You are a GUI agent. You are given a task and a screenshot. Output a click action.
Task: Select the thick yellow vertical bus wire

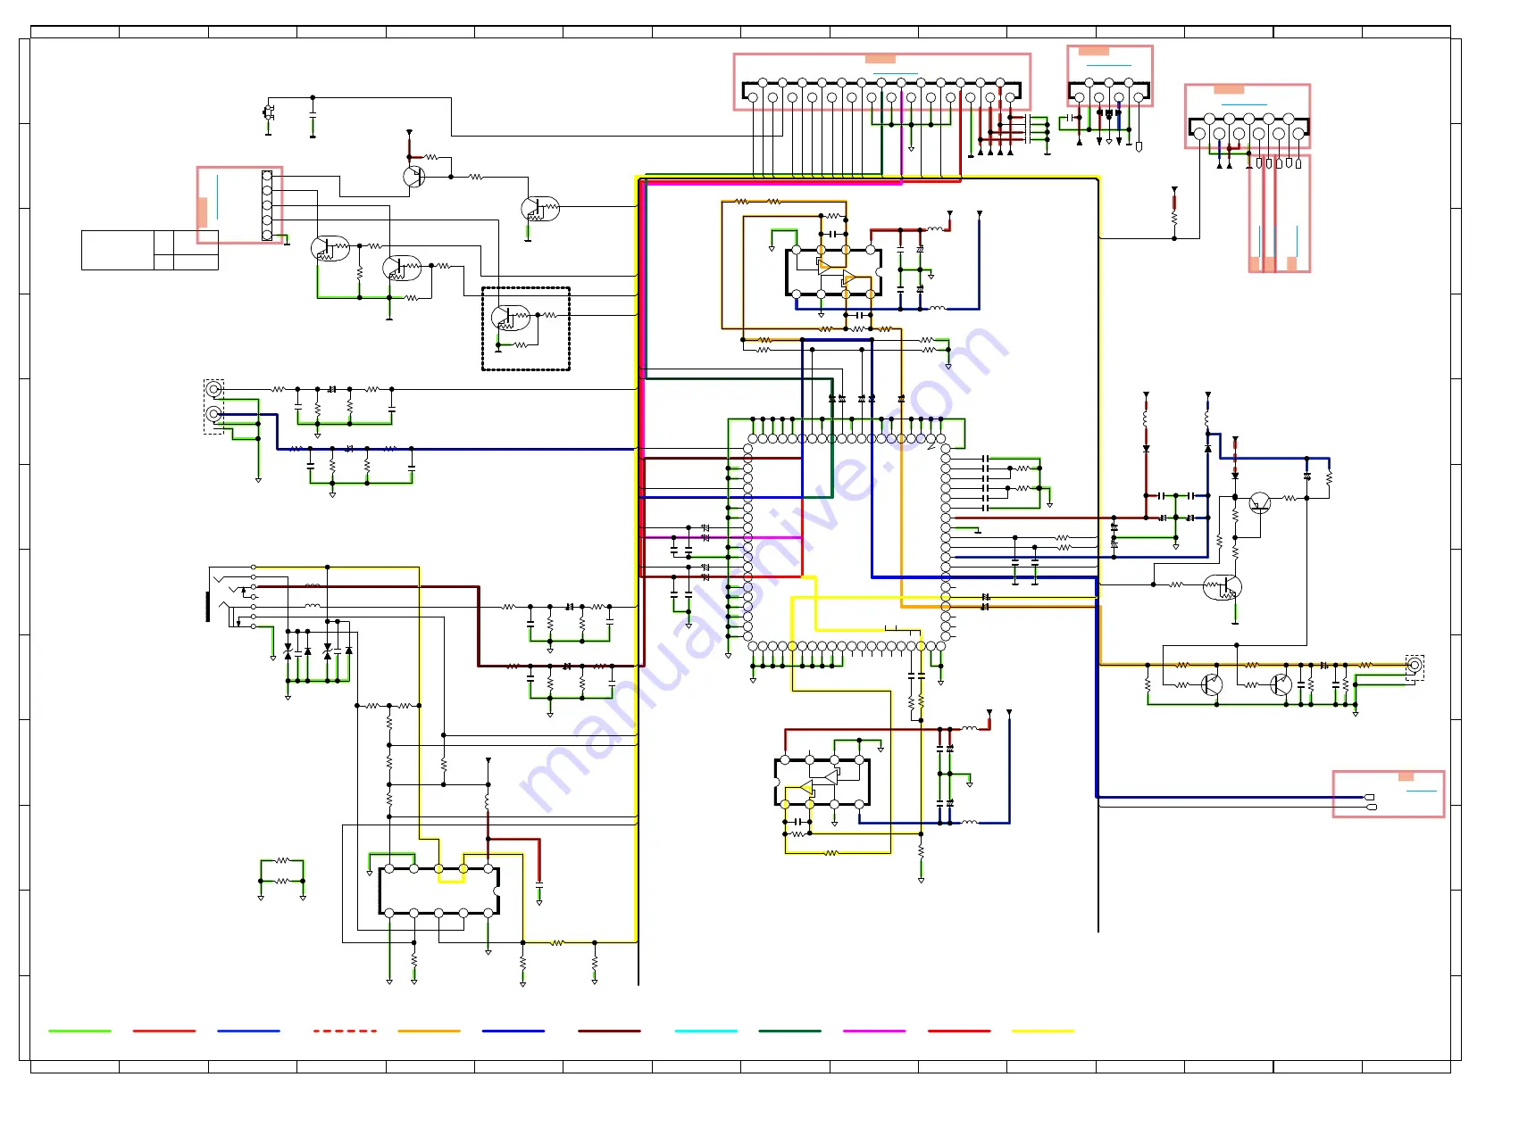point(637,559)
